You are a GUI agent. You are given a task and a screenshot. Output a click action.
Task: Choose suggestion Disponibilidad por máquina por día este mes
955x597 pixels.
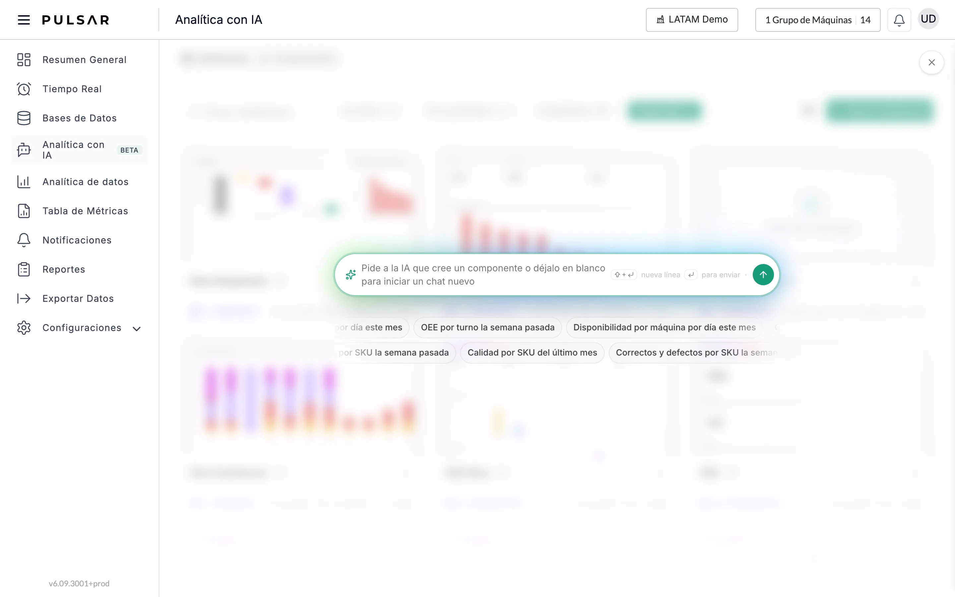[664, 327]
